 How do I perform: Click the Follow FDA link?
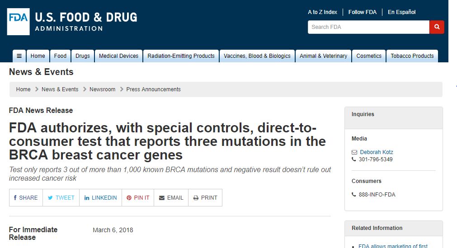(x=362, y=12)
